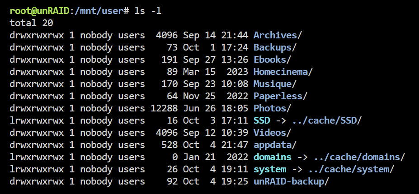Click the cyan domains symlink name
The height and width of the screenshot is (194, 419).
pyautogui.click(x=273, y=157)
